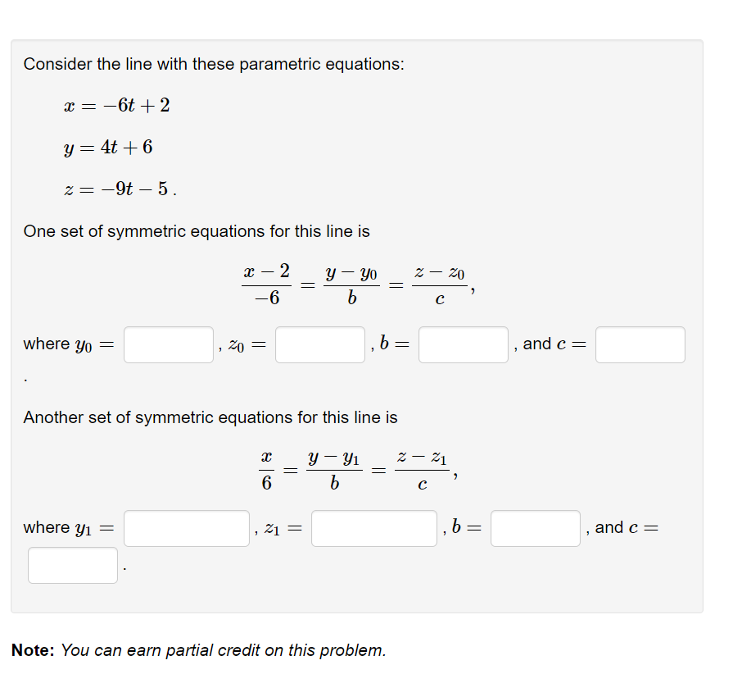The image size is (733, 674).
Task: Focus the answer box after z₀ equals sign
Action: 319,344
